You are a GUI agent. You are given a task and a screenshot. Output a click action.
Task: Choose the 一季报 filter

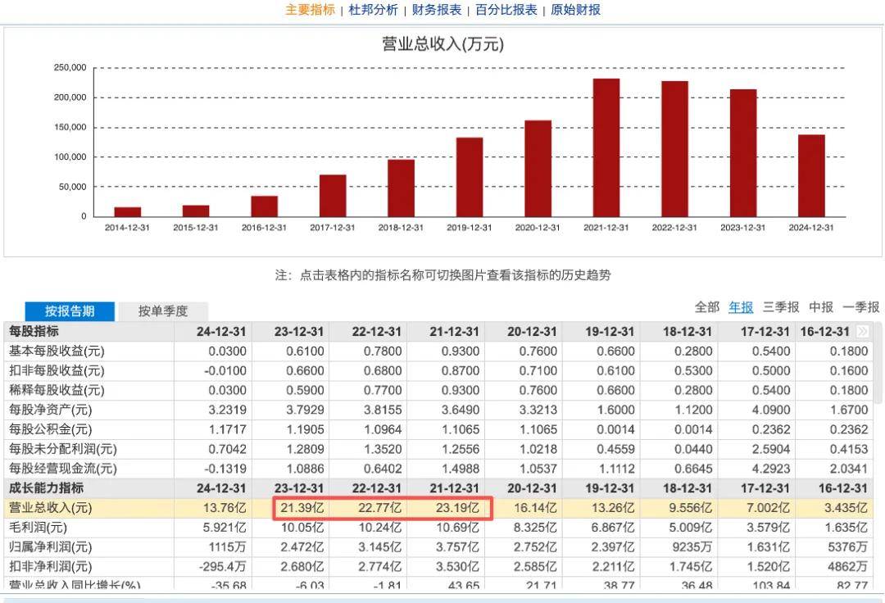click(x=860, y=307)
